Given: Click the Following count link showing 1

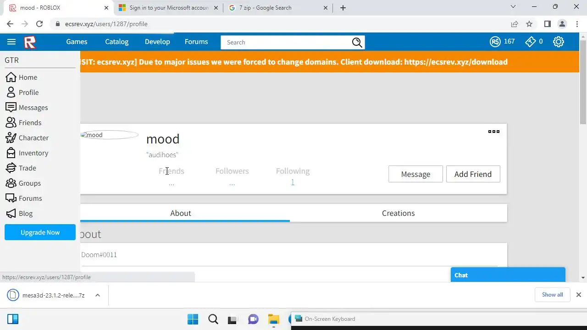Looking at the screenshot, I should click(293, 182).
